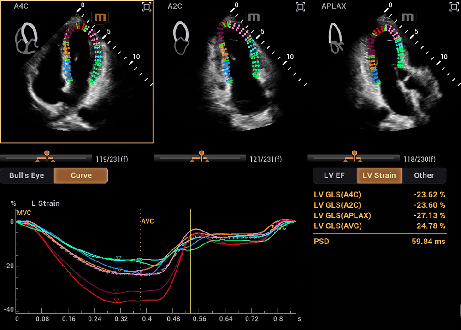Viewport: 461px width, 330px height.
Task: Click the MVC marker label on graph
Action: [x=23, y=213]
